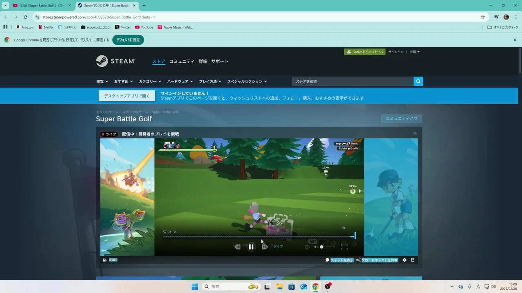Open File Explorer from taskbar

[x=280, y=286]
